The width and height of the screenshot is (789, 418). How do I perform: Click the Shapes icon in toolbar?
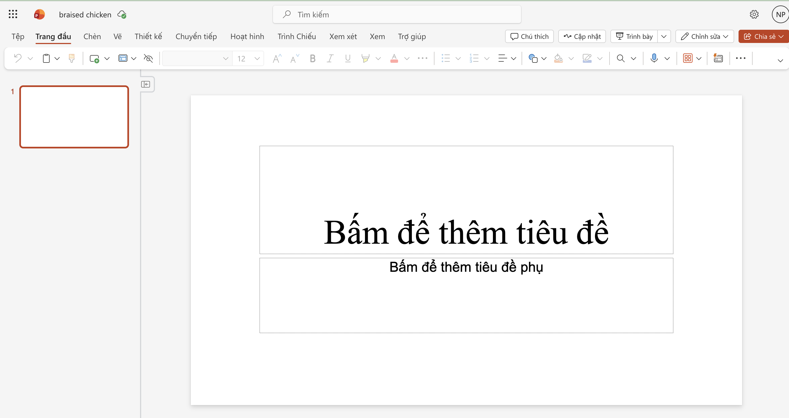tap(533, 58)
